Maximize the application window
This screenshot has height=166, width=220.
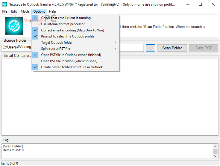click(x=200, y=4)
